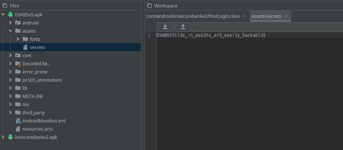This screenshot has height=150, width=343.
Task: Click the InsecureBankv2.apk Android icon
Action: (x=10, y=137)
